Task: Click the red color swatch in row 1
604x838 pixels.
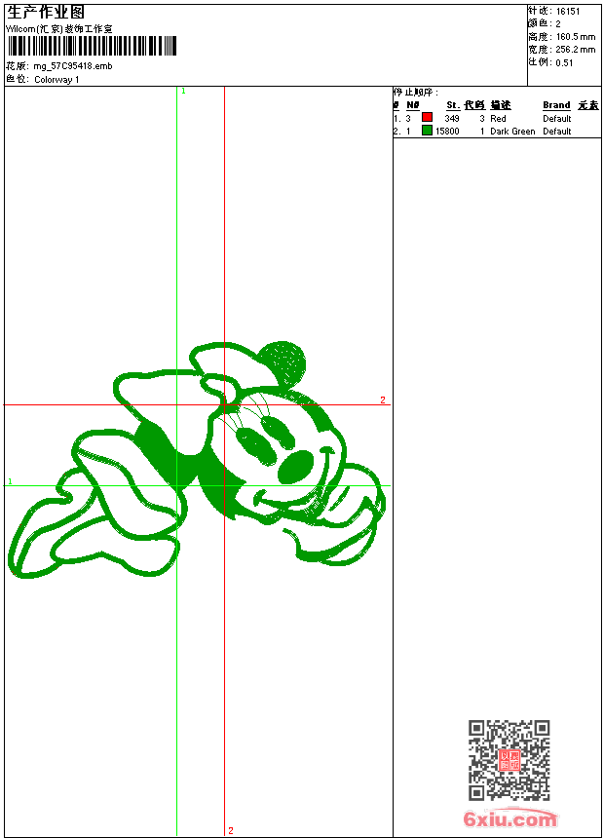Action: point(427,117)
